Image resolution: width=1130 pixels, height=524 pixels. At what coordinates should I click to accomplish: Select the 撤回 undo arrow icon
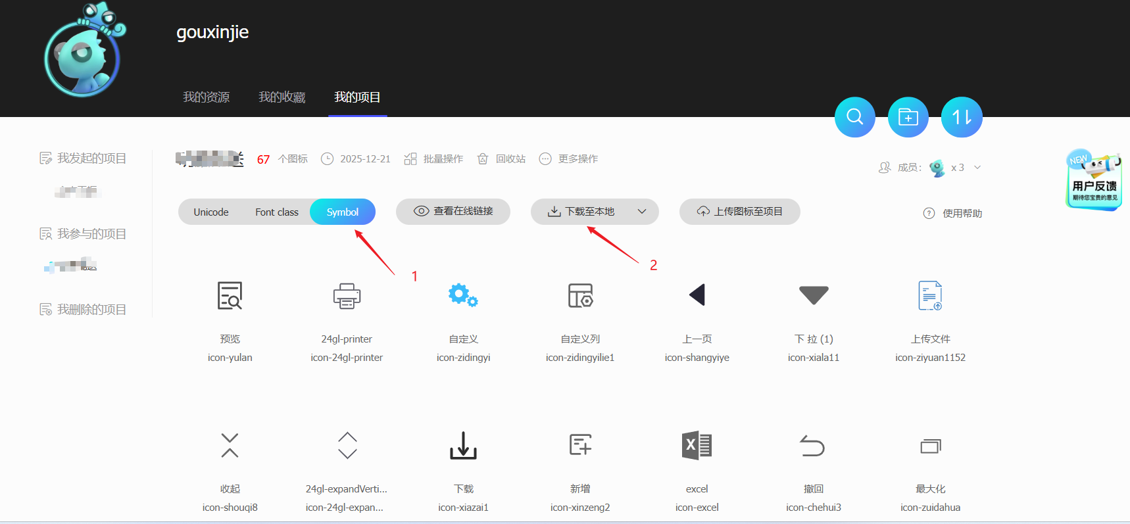[x=813, y=446]
